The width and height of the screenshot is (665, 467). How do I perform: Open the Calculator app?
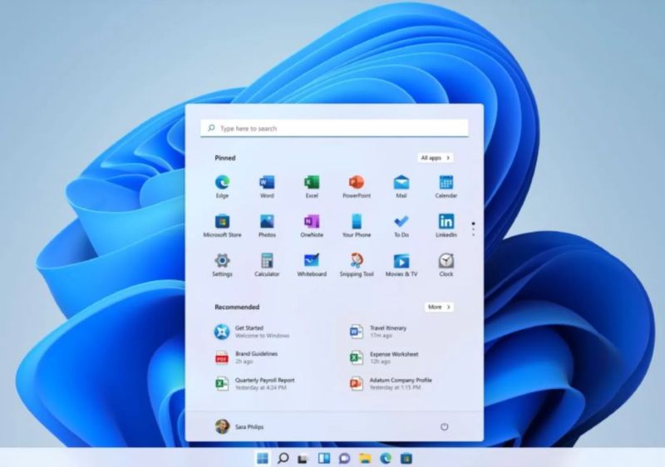tap(267, 261)
